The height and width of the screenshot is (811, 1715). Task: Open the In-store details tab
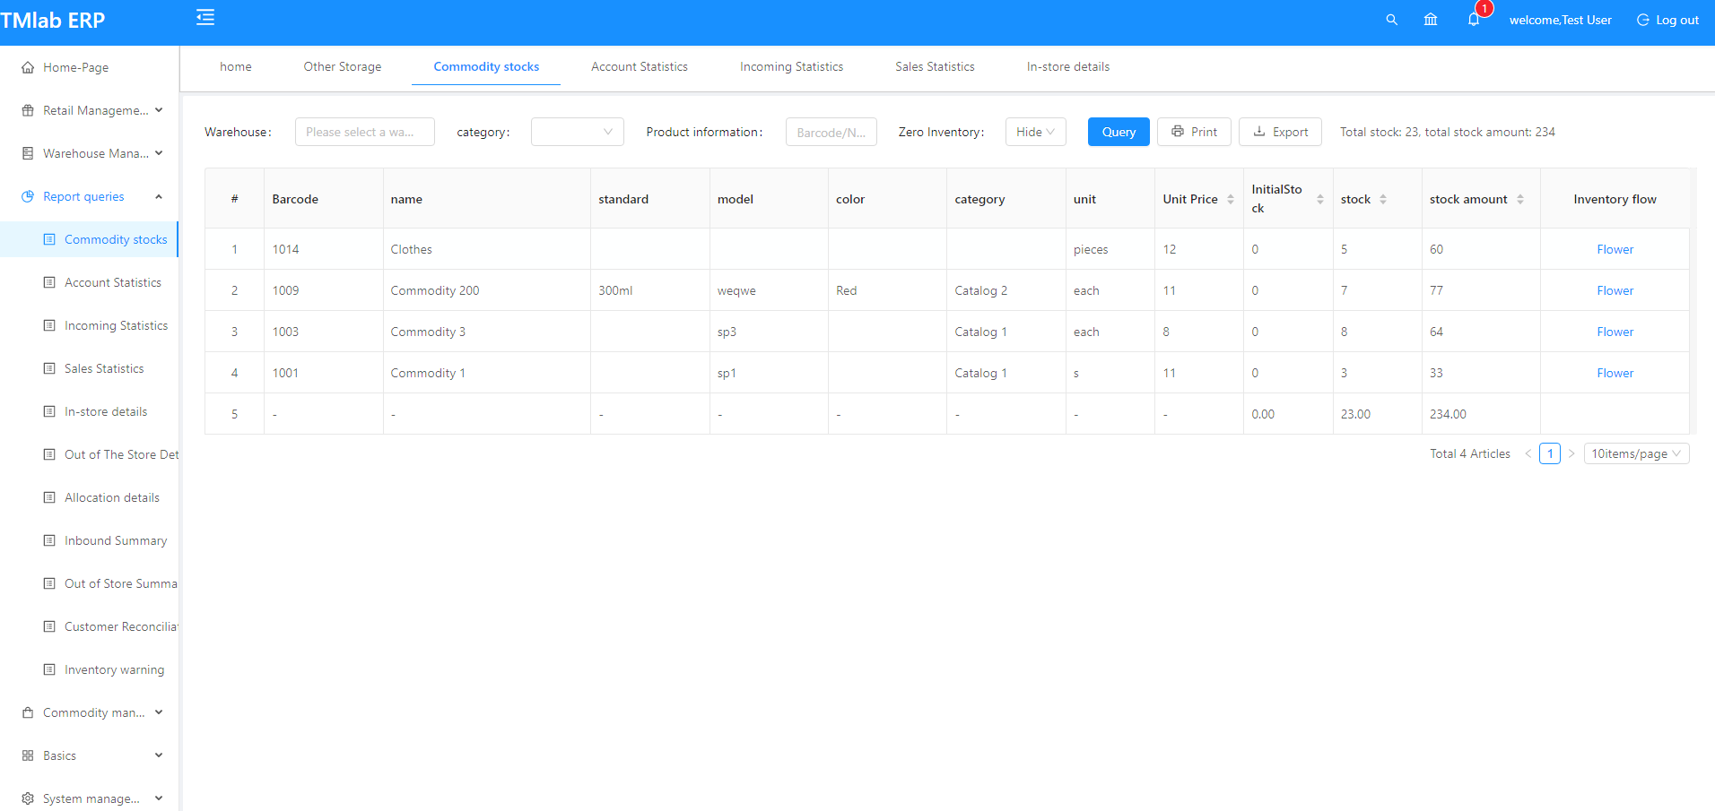click(x=1067, y=66)
